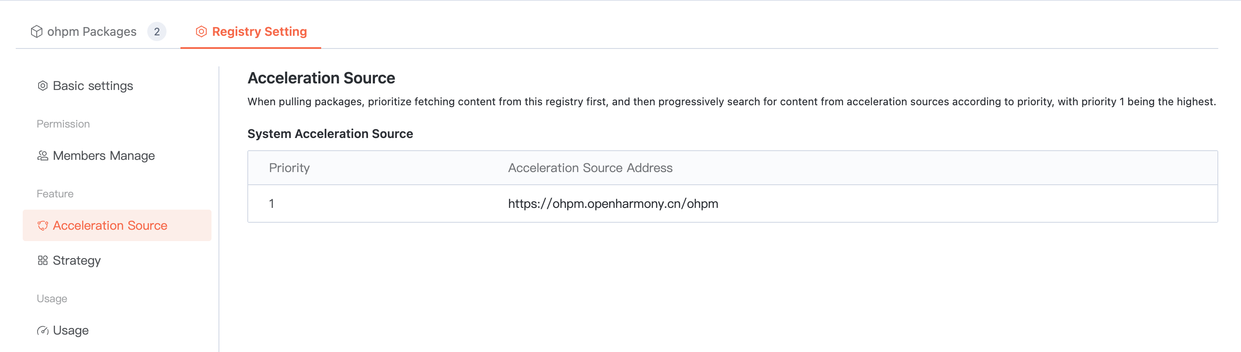Click the ohpm.openharmony.cn source address
1241x352 pixels.
click(613, 204)
